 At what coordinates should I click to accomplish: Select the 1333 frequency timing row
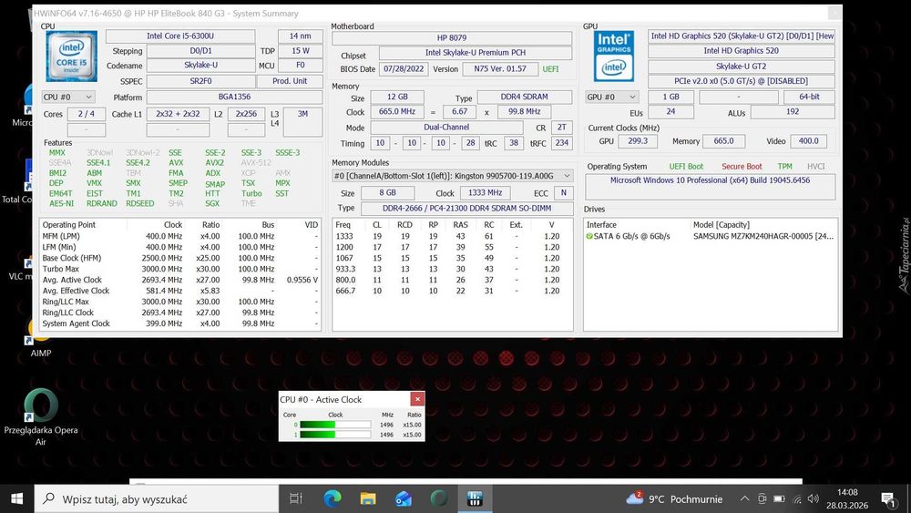click(x=452, y=237)
